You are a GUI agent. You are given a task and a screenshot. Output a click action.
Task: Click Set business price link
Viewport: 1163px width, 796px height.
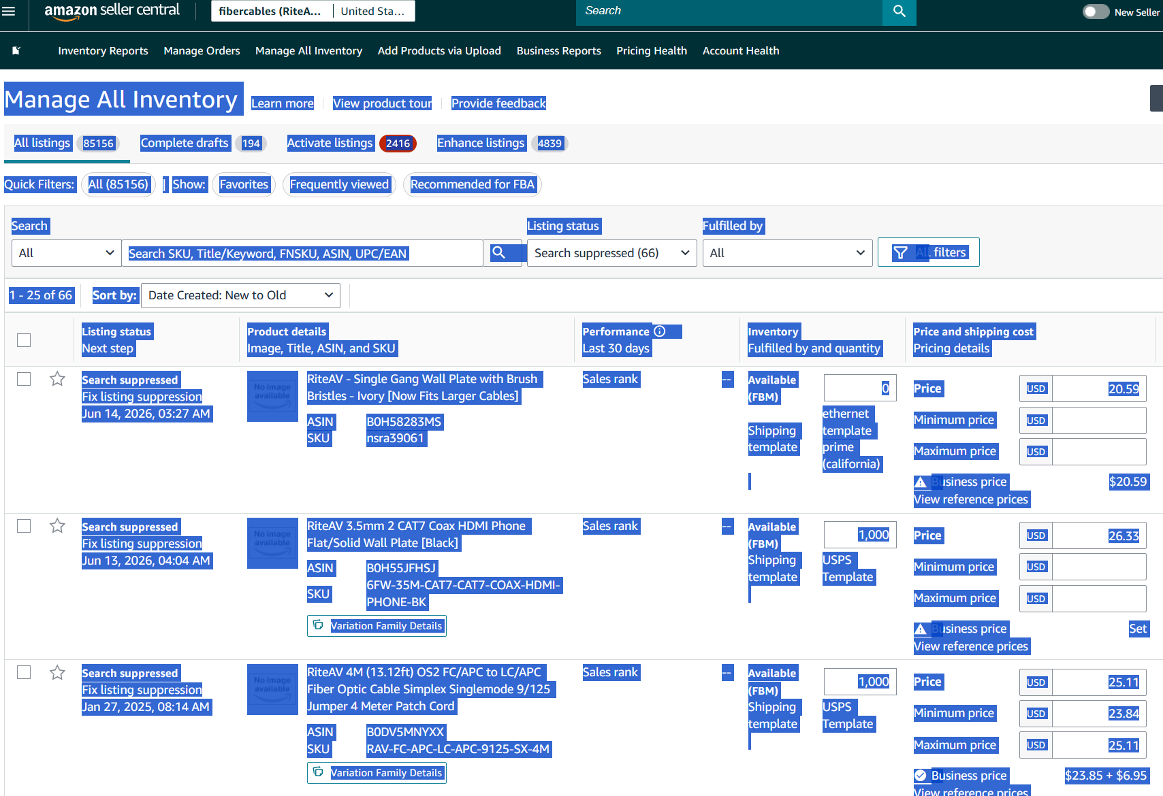tap(1138, 629)
